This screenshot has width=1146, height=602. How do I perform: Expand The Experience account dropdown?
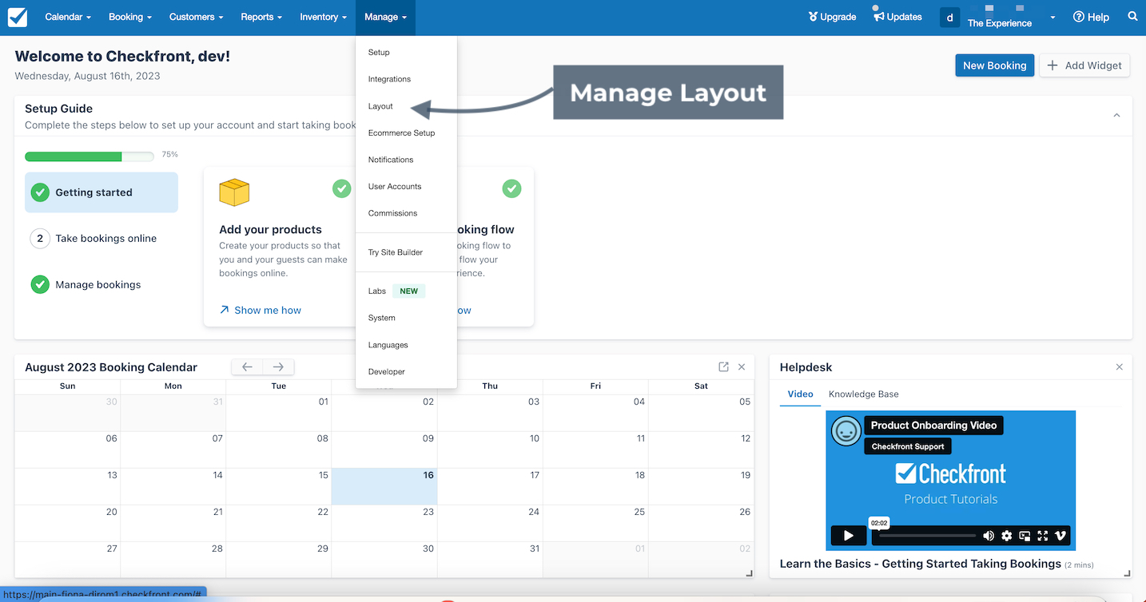coord(1052,17)
